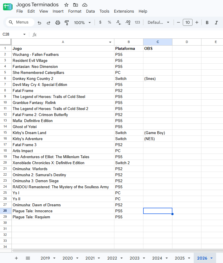
Task: Open column A header dropdown arrow
Action: pos(110,42)
